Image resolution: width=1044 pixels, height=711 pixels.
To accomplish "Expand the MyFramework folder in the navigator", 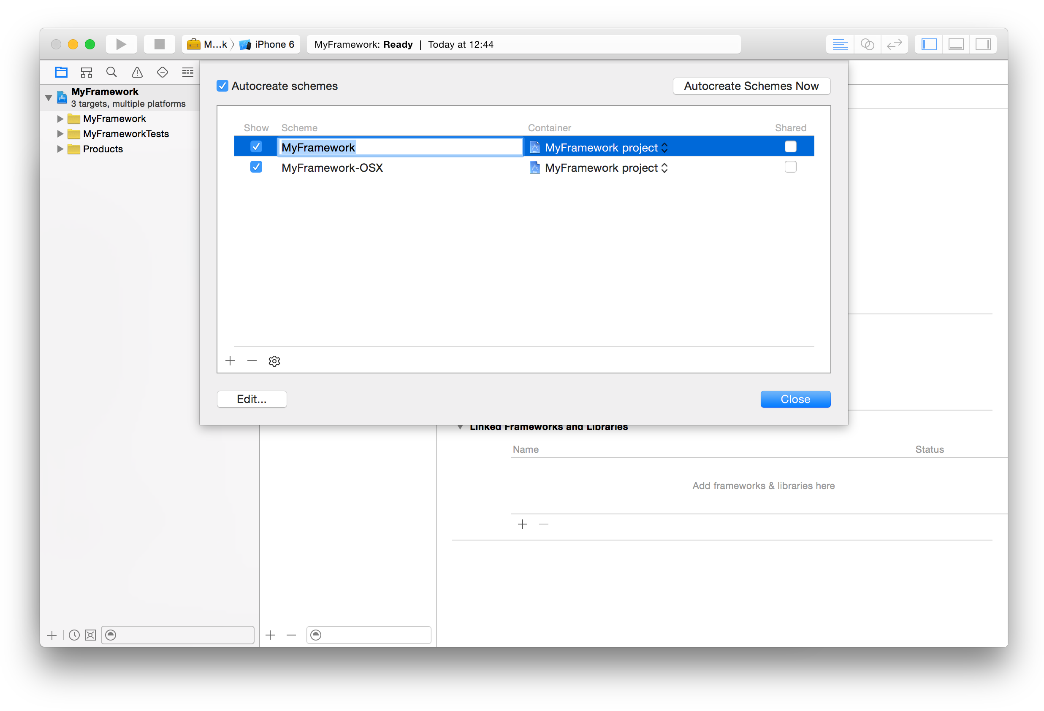I will [x=60, y=118].
